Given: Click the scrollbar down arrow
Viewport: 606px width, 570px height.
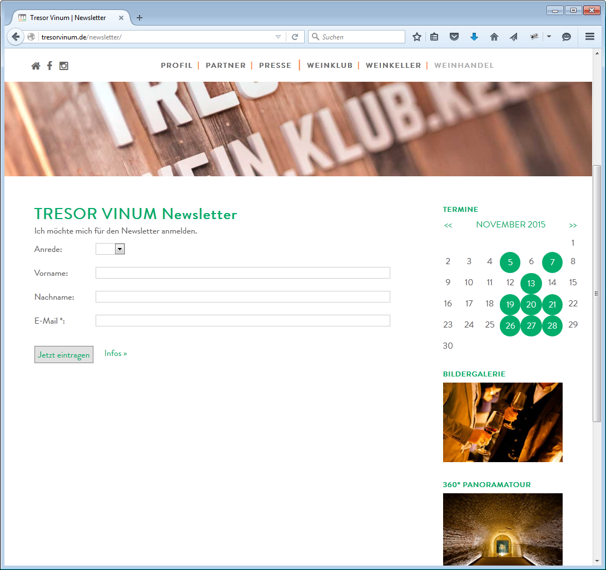Looking at the screenshot, I should [597, 561].
